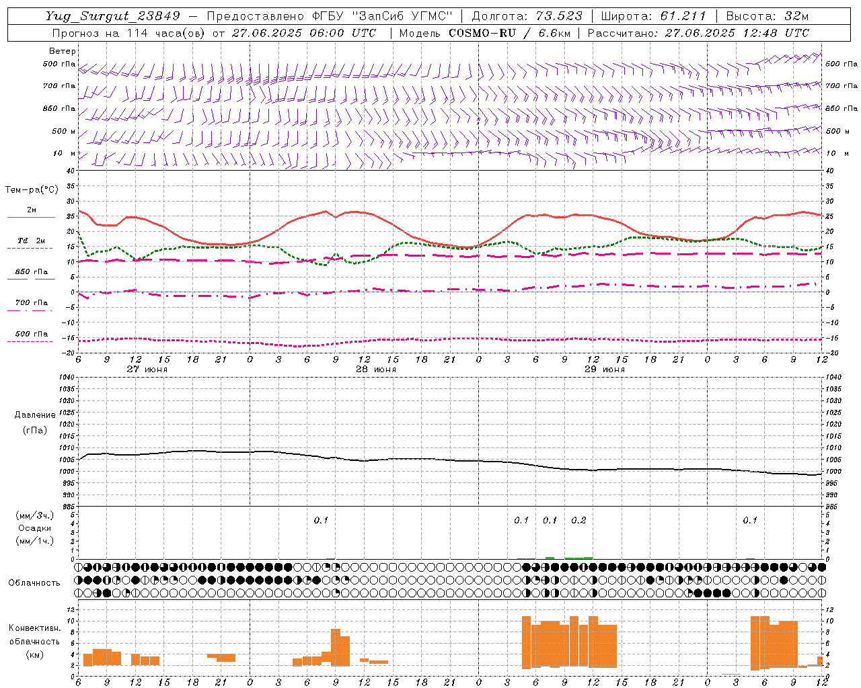861x688 pixels.
Task: Click the long green precipitation bar on 29 июня
Action: point(578,558)
